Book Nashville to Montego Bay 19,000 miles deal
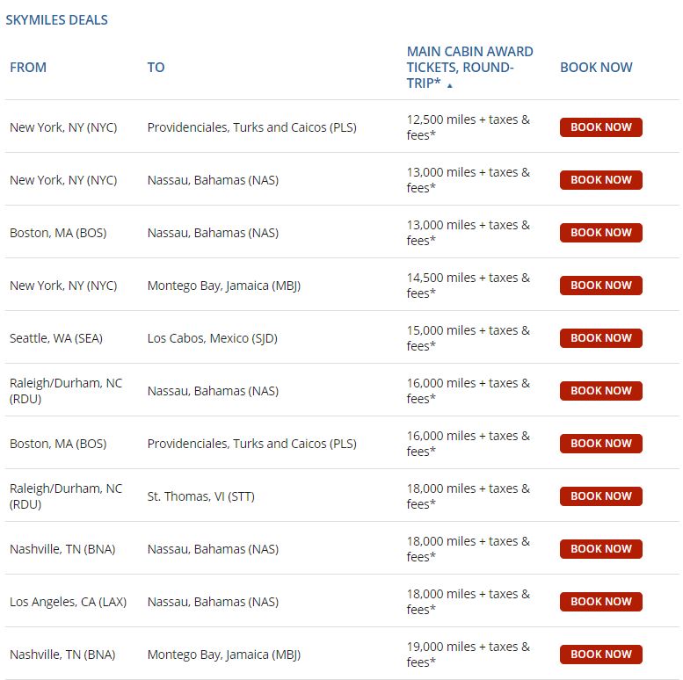The height and width of the screenshot is (680, 683). (601, 655)
